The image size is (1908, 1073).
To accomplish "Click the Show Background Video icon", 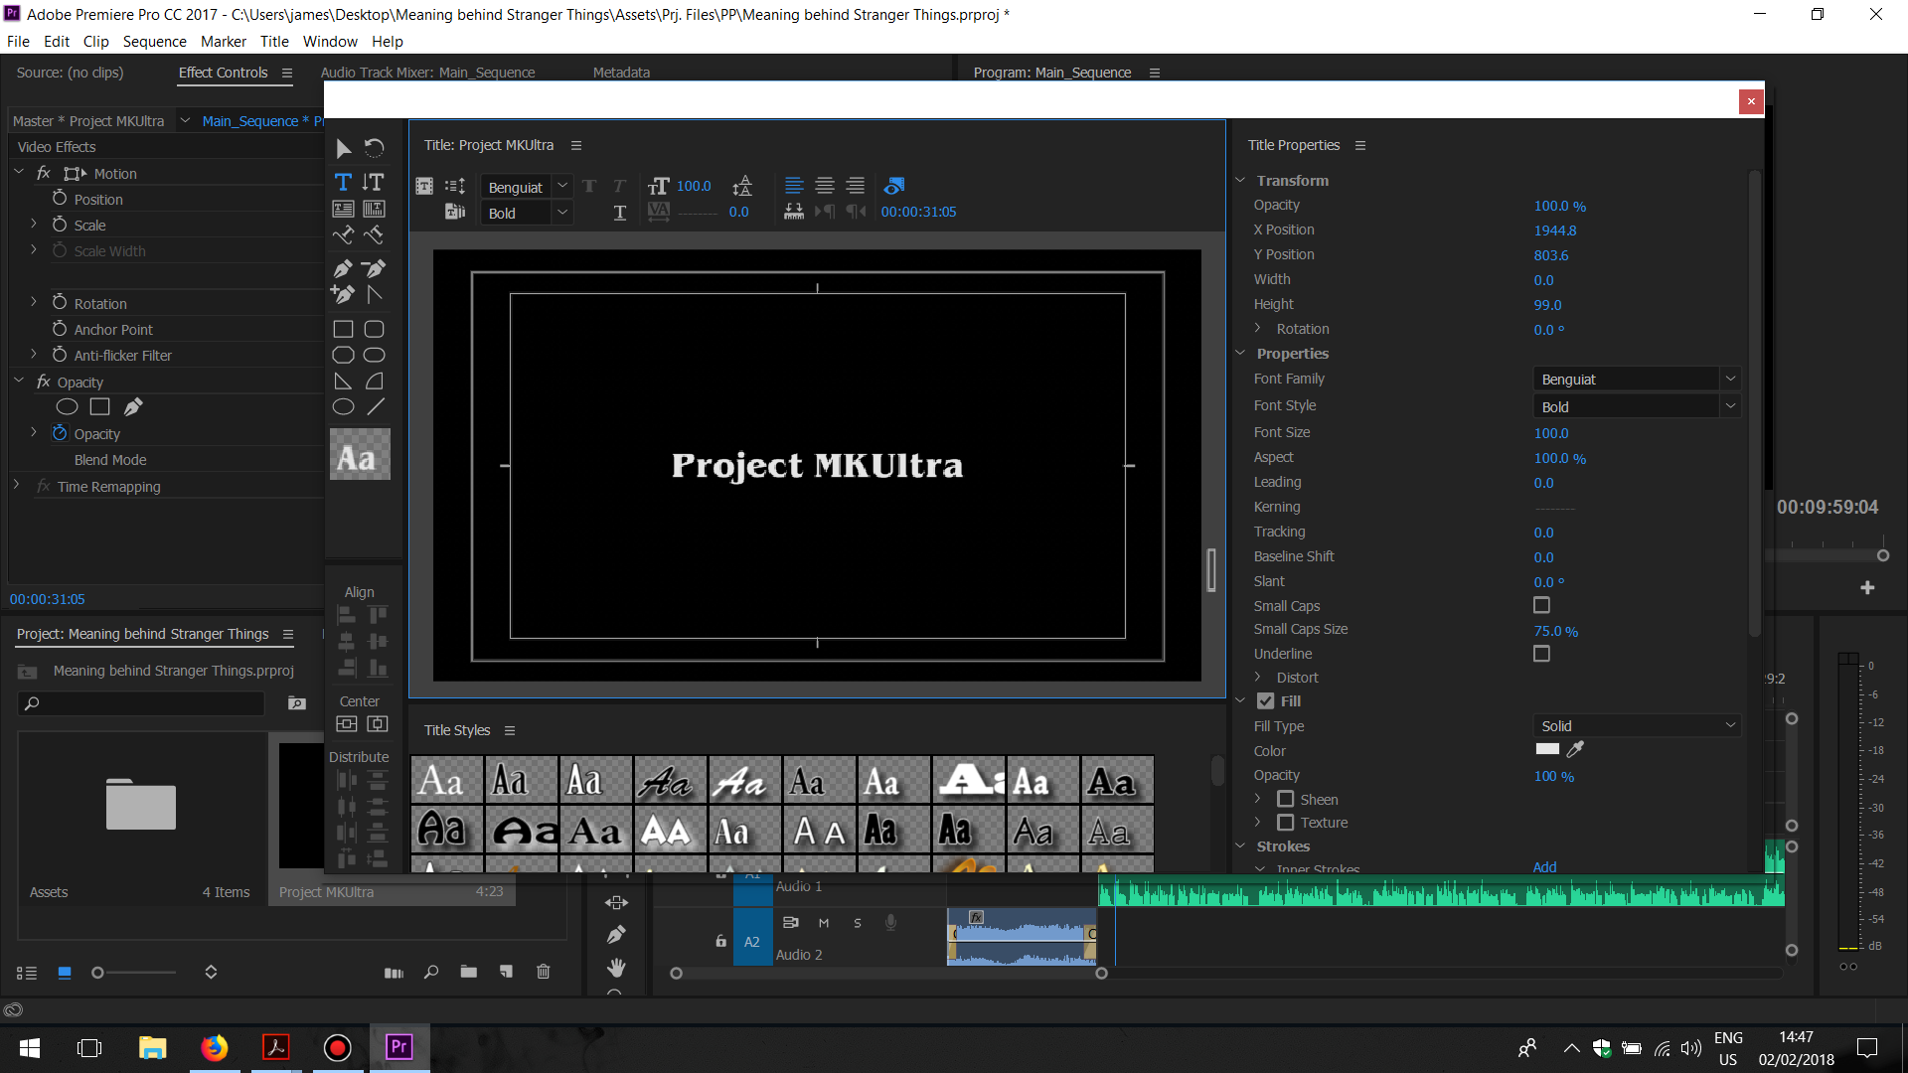I will tap(893, 186).
